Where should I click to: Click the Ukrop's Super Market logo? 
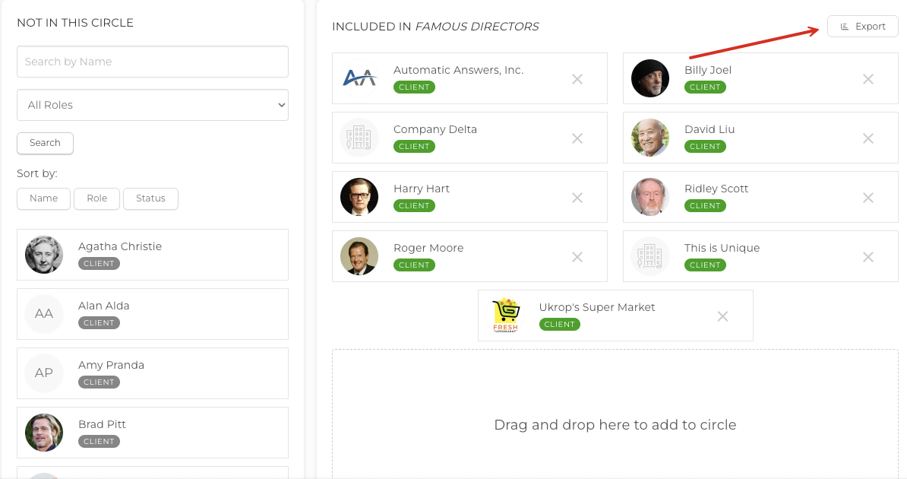click(x=505, y=316)
